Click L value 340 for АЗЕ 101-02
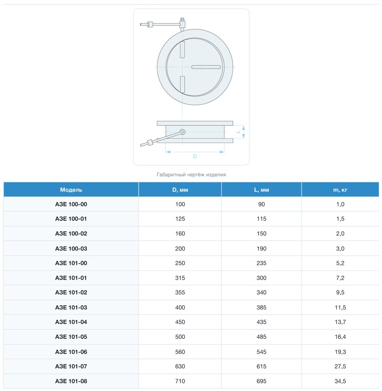The width and height of the screenshot is (382, 391). 261,292
